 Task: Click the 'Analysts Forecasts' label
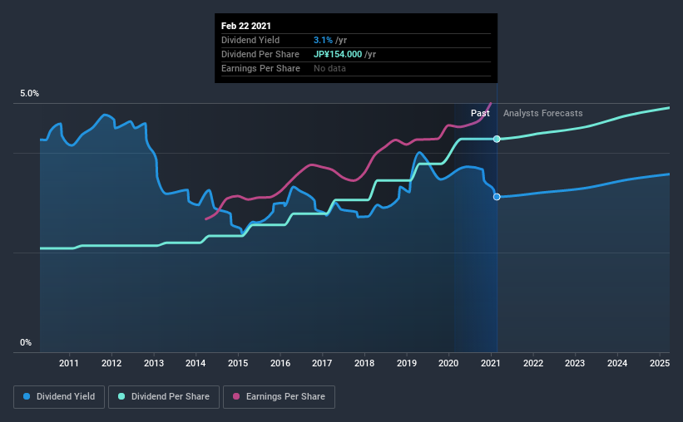point(542,113)
